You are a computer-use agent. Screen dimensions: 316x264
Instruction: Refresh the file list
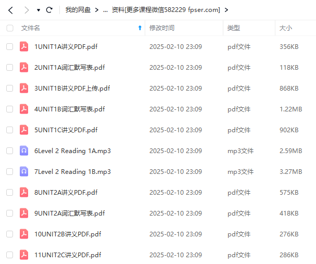point(49,10)
